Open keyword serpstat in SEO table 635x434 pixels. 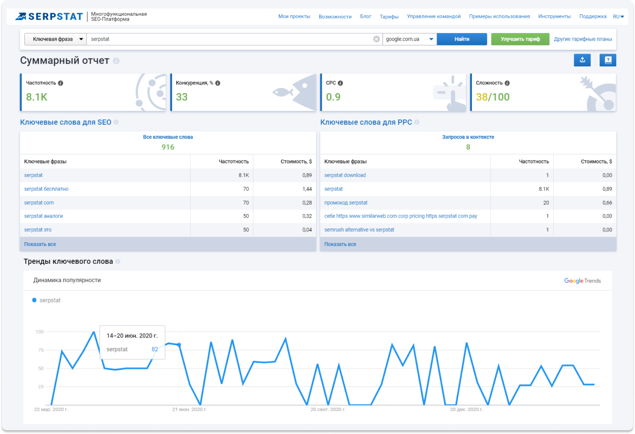(33, 175)
